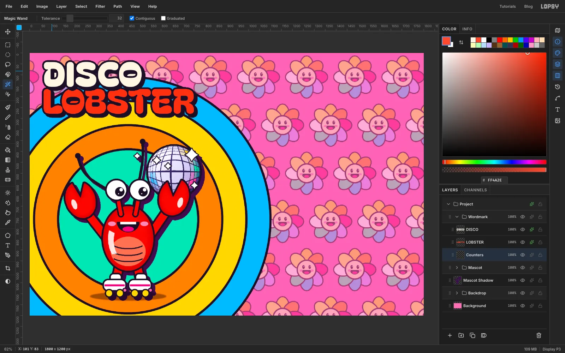Viewport: 565px width, 353px height.
Task: Select the Paint Bucket fill tool
Action: [8, 150]
